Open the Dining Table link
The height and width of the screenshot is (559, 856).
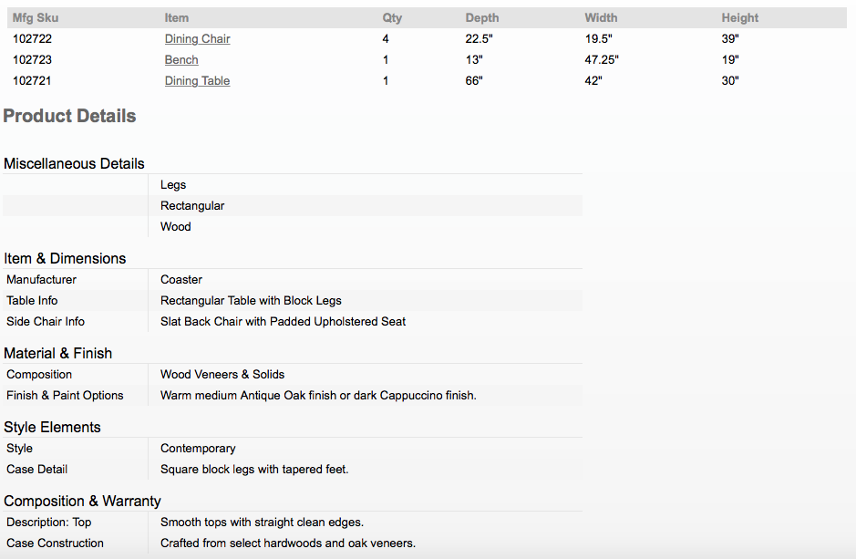197,81
